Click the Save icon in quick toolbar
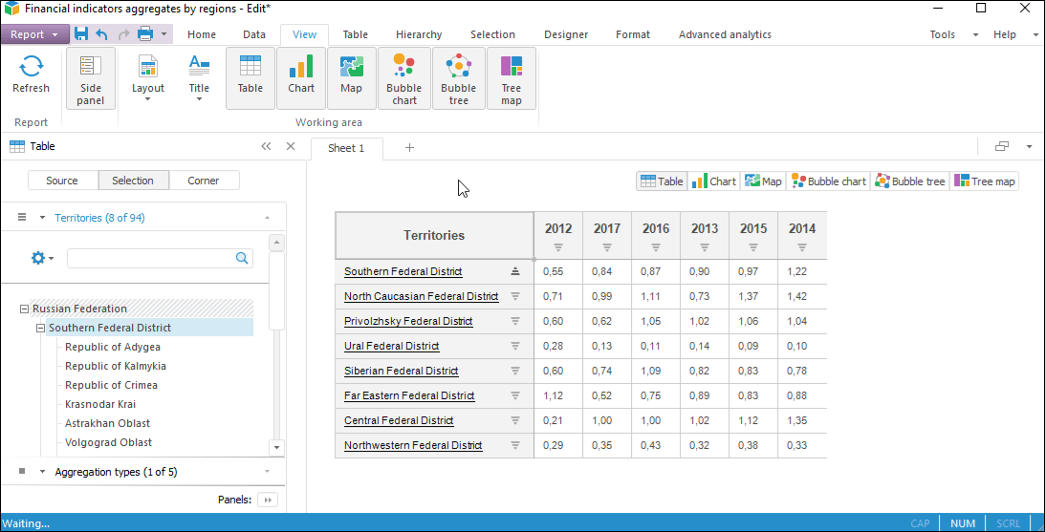 (81, 34)
